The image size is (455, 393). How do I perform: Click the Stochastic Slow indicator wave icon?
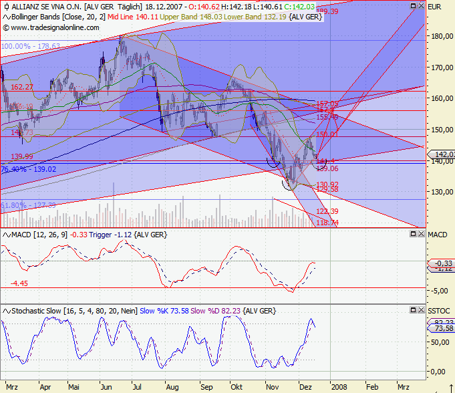pyautogui.click(x=6, y=311)
